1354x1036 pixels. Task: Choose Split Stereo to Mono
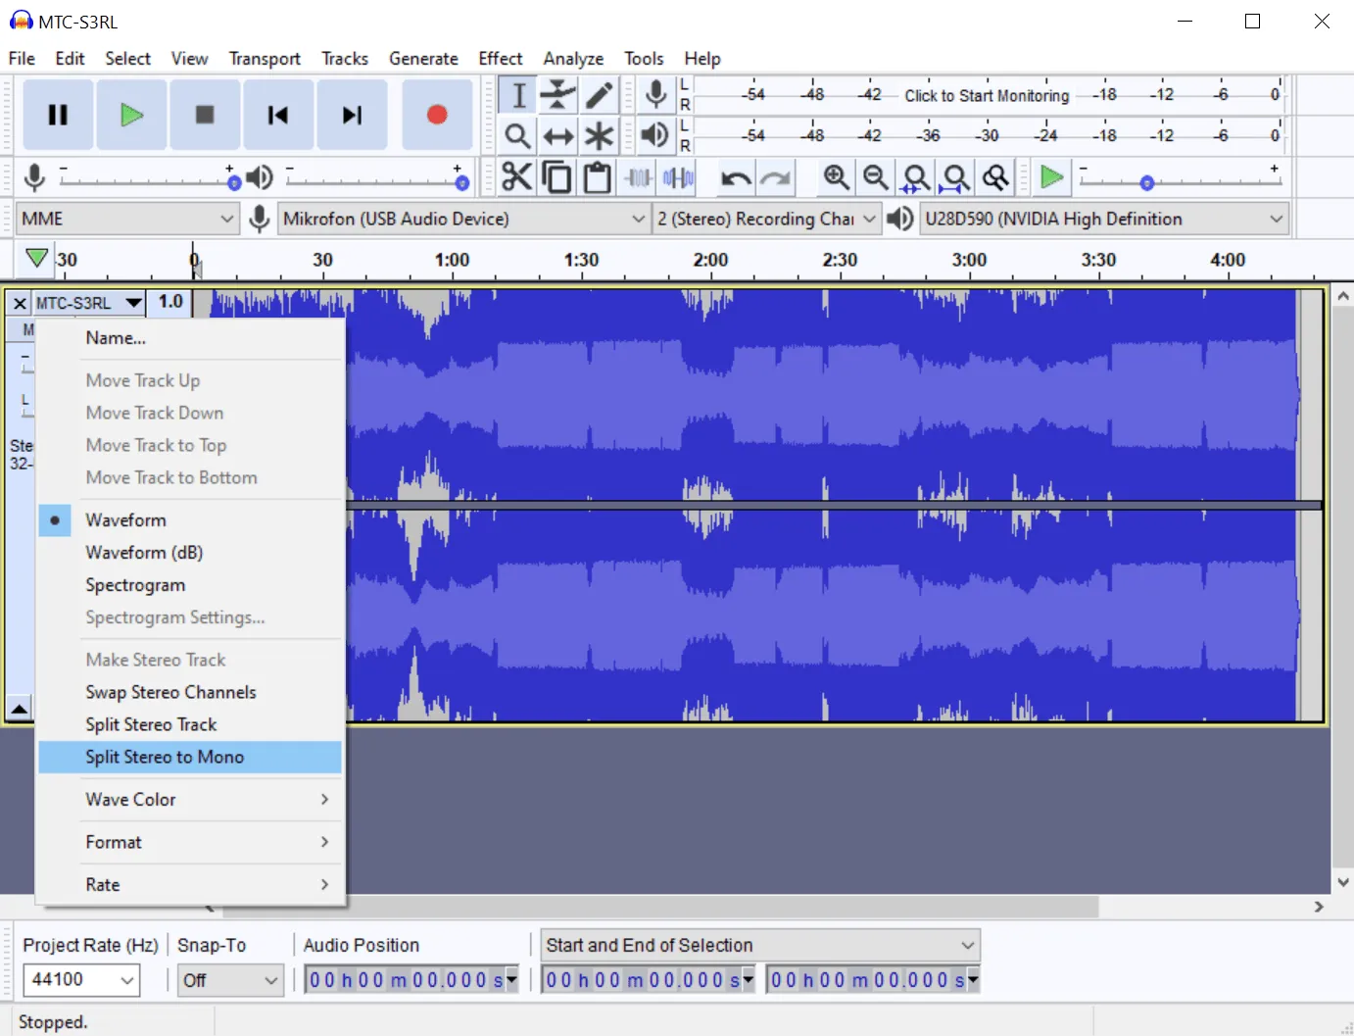165,757
